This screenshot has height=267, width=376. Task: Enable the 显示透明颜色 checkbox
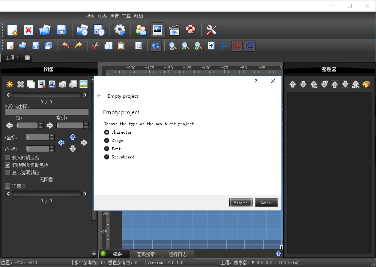click(8, 173)
